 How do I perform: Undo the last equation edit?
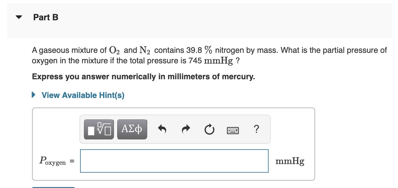tap(162, 129)
